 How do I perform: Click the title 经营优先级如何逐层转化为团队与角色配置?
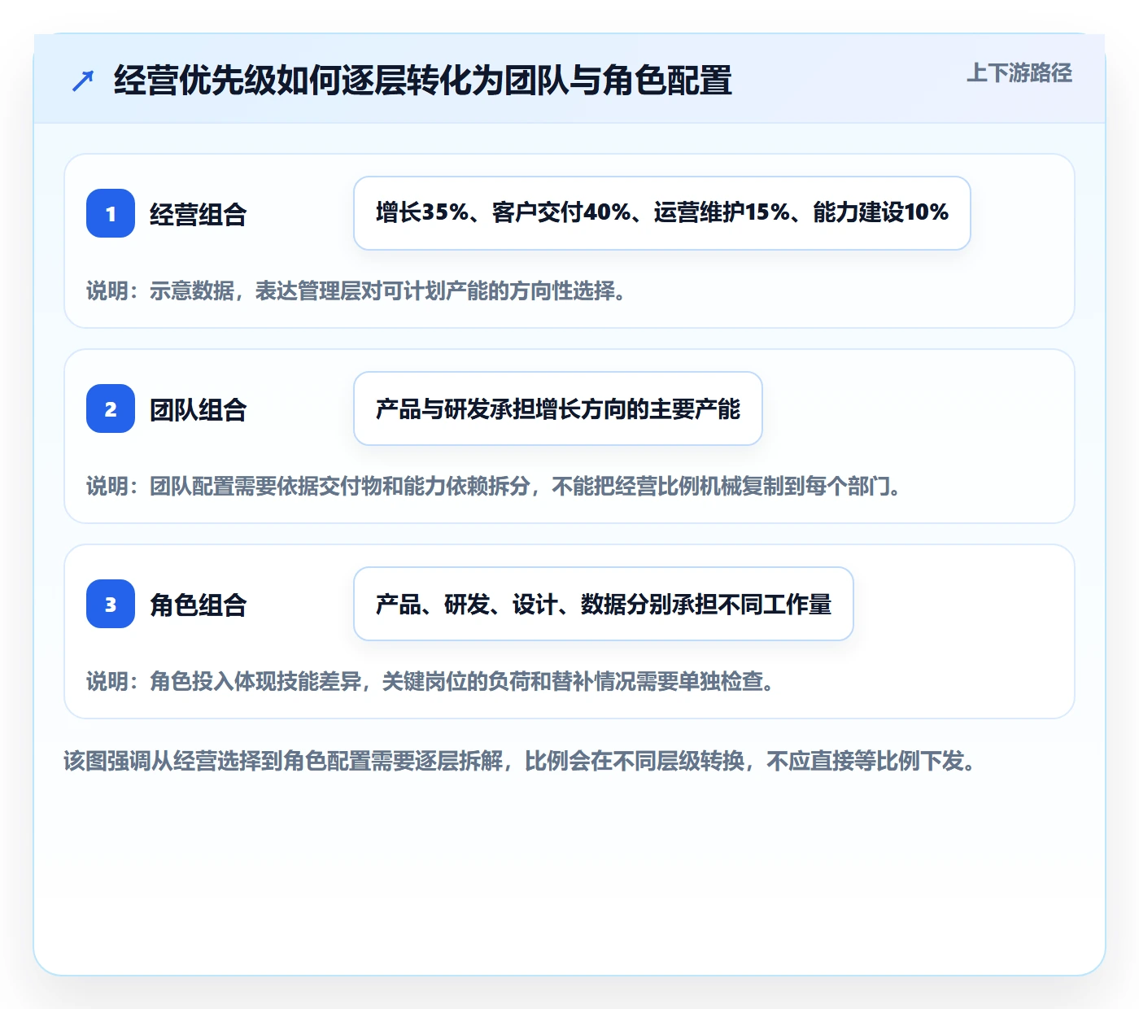[x=423, y=81]
